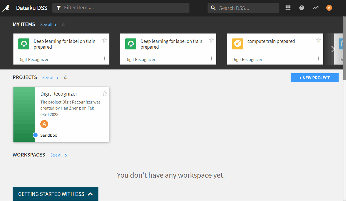
Task: Click the Sandbox status label
Action: (49, 135)
